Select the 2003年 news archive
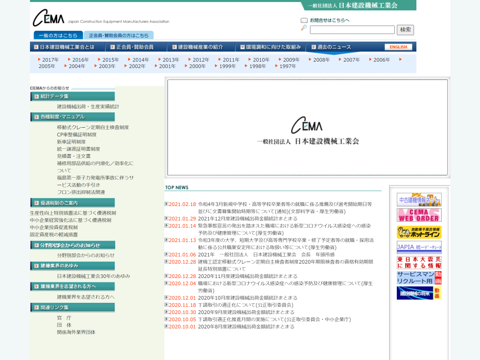480x360 pixels. point(107,66)
